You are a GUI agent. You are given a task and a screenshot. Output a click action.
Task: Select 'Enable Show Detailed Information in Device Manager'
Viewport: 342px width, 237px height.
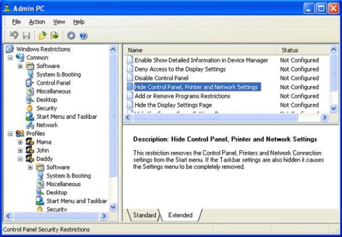[201, 60]
